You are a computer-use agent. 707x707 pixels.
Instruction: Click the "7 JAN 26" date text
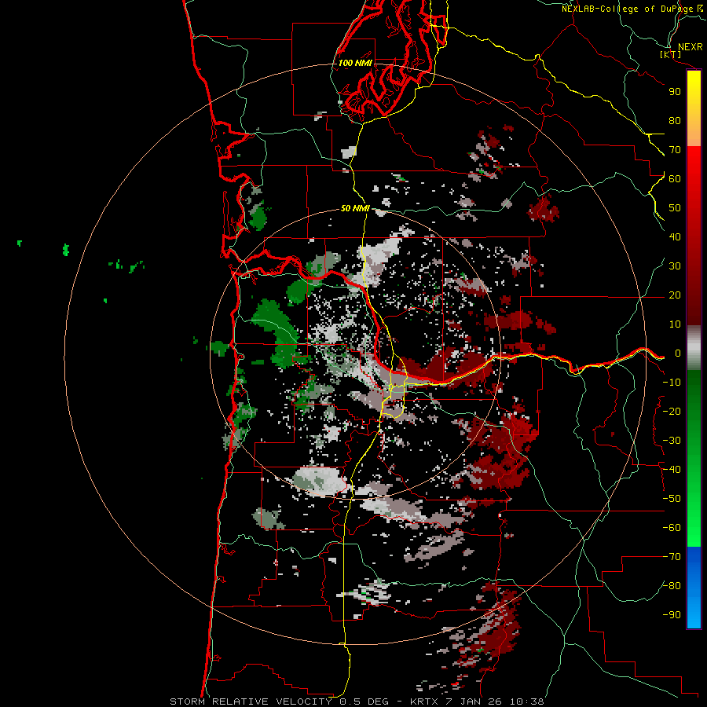coord(473,702)
